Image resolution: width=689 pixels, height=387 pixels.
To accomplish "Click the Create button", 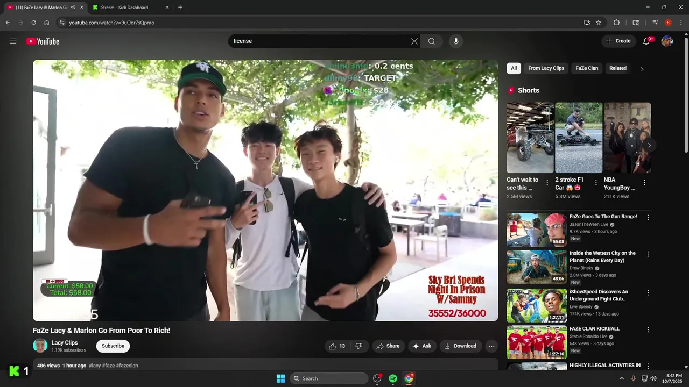I will pyautogui.click(x=618, y=41).
